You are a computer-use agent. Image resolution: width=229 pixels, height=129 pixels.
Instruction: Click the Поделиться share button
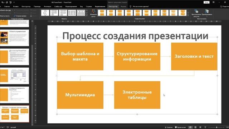click(225, 6)
